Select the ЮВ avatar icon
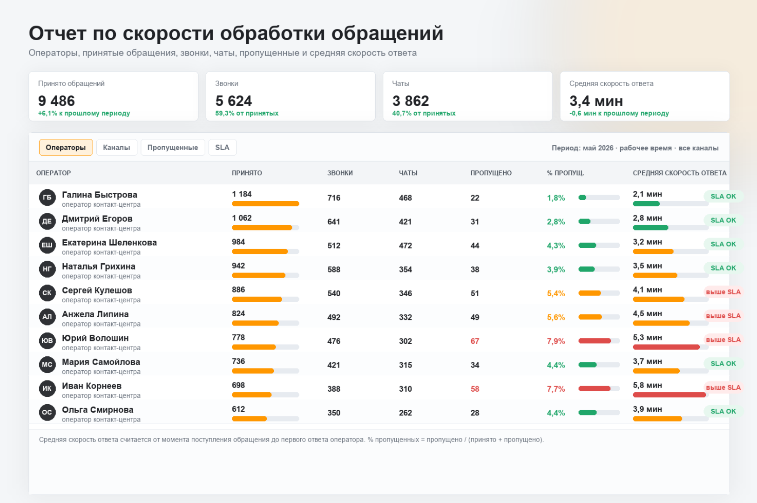This screenshot has height=503, width=757. pos(47,341)
